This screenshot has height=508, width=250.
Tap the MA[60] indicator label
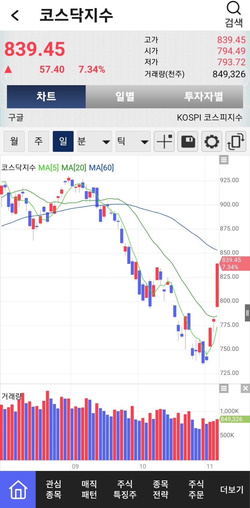coord(101,167)
